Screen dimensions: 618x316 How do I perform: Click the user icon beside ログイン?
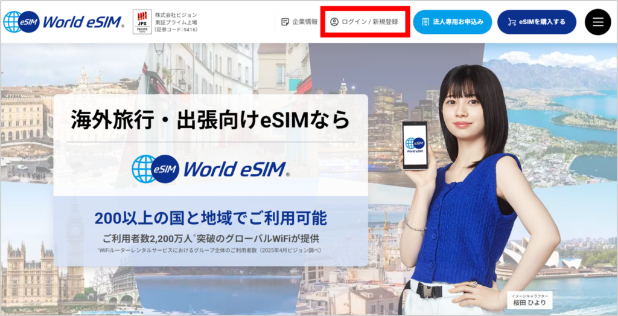coord(334,22)
